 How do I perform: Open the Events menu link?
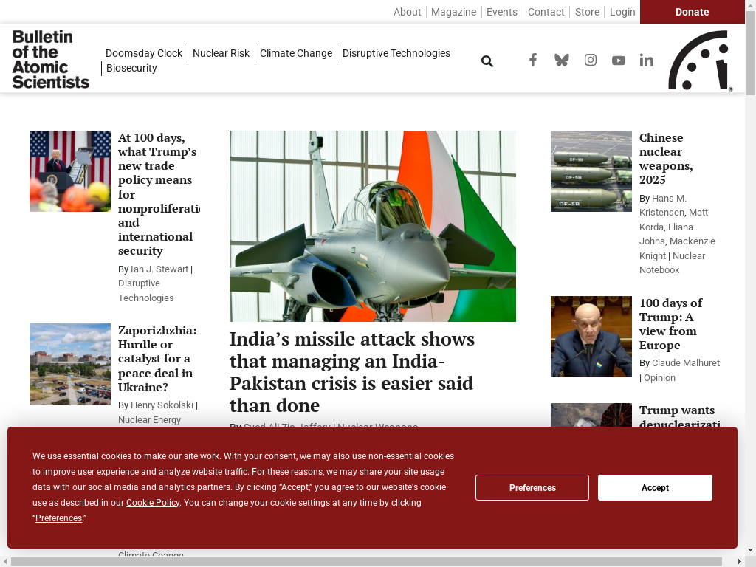coord(502,12)
